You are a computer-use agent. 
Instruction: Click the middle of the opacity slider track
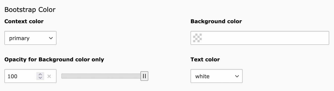(x=101, y=76)
